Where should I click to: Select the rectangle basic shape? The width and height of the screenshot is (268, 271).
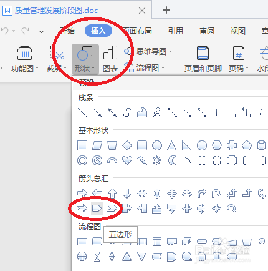point(82,145)
